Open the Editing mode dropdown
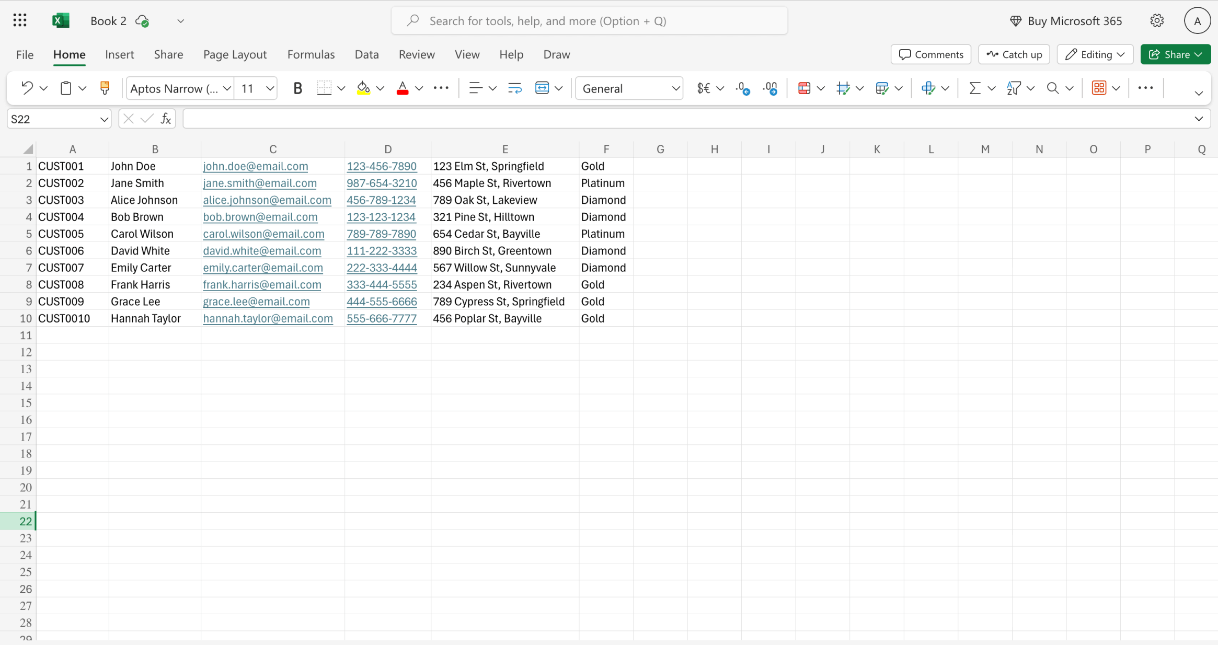 (1095, 54)
